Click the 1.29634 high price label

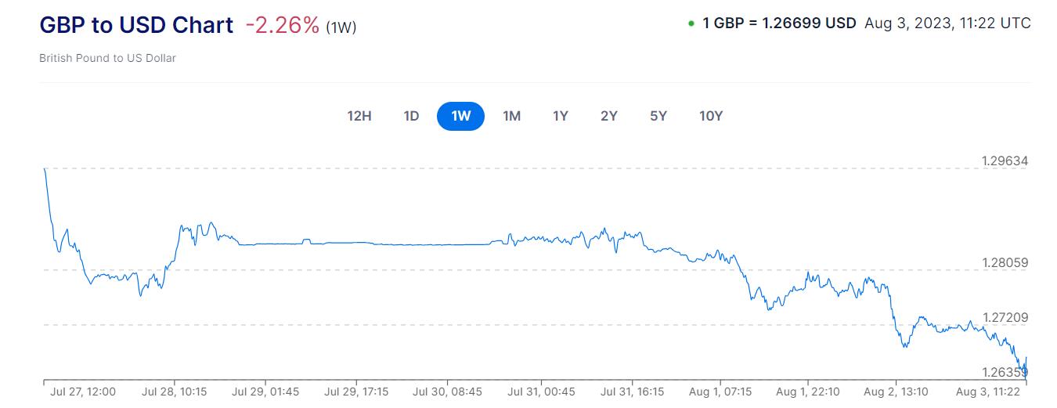[1005, 161]
